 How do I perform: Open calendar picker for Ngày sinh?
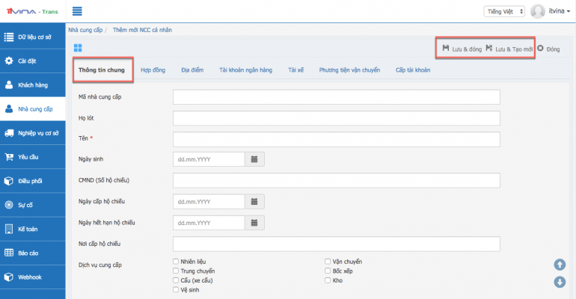[x=254, y=159]
